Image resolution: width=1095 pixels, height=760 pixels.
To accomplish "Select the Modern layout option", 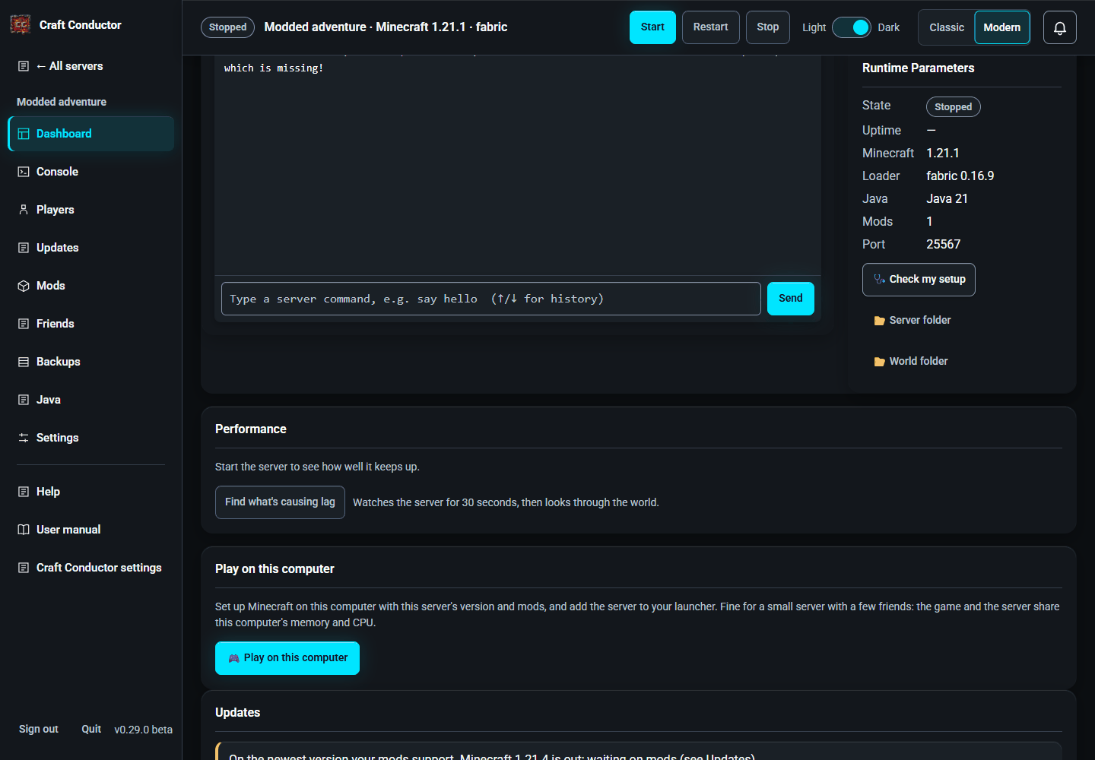I will [1002, 27].
